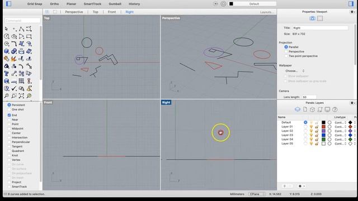The image size is (358, 201).
Task: Toggle Grid Snap in top toolbar
Action: (35, 4)
